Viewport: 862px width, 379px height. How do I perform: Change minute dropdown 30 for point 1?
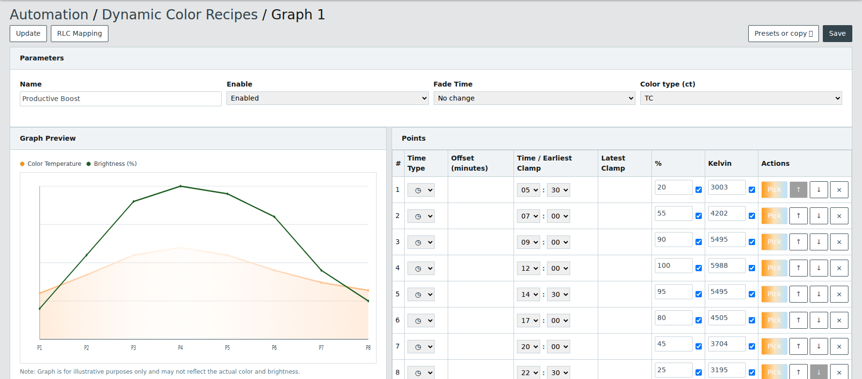(558, 190)
